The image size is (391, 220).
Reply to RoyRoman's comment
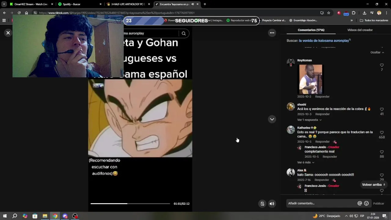322,97
